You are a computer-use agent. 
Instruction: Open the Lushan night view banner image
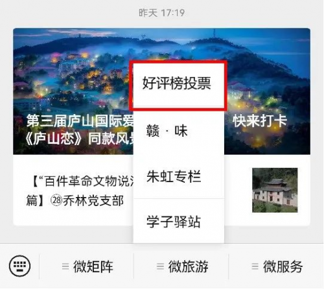[x=161, y=91]
